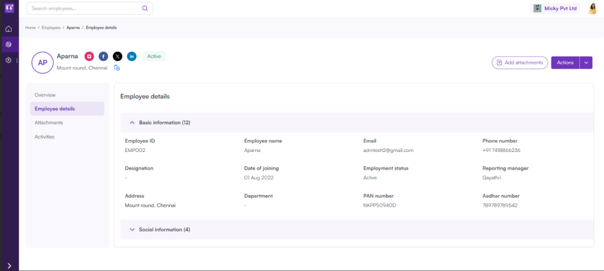Open the Settings gear in the sidebar
The image size is (604, 271).
[8, 61]
